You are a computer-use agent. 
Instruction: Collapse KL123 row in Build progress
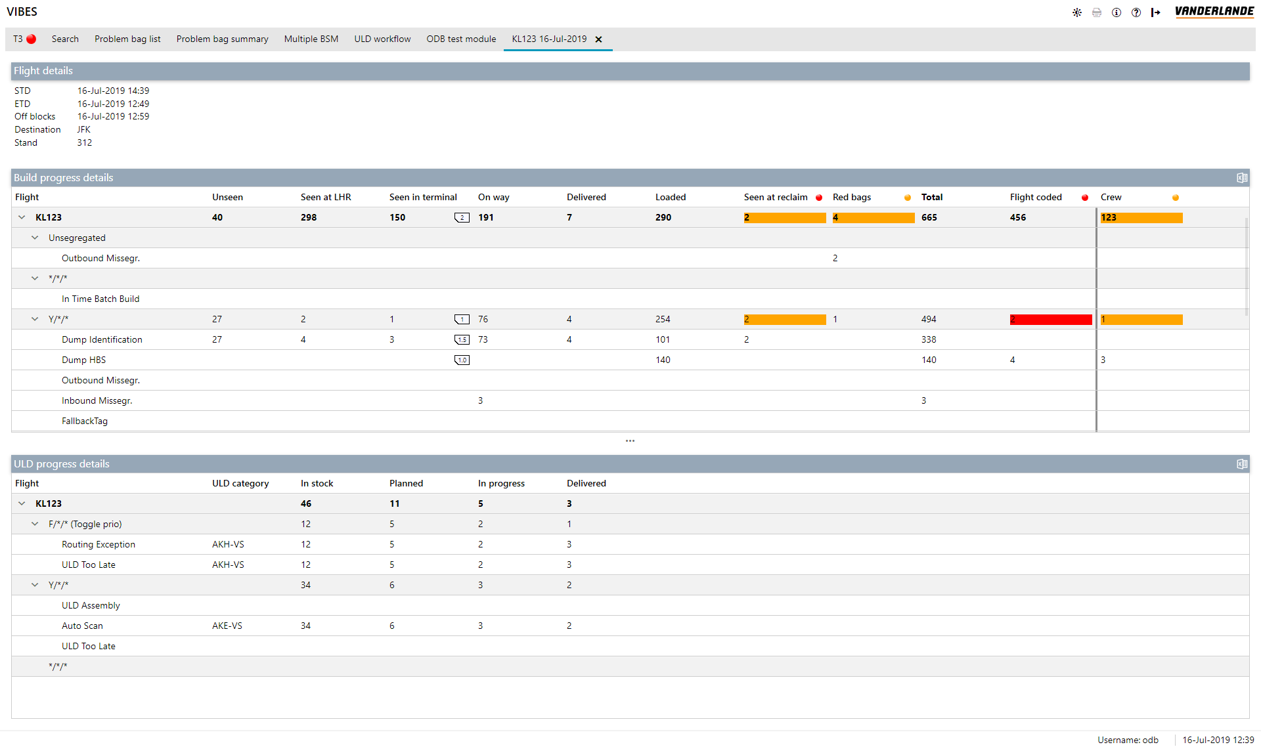pos(22,217)
